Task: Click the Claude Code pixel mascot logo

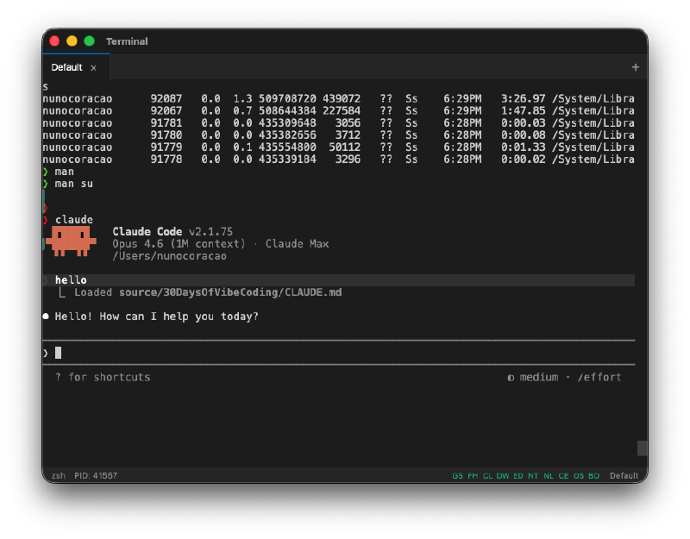Action: click(x=71, y=241)
